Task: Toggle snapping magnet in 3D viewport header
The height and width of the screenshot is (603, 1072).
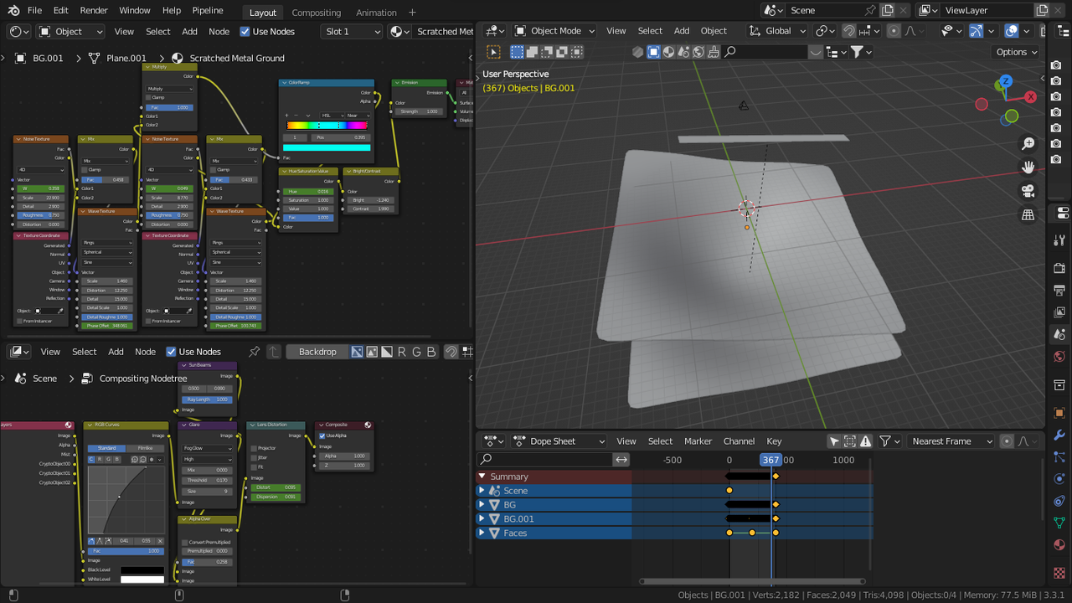Action: 850,31
